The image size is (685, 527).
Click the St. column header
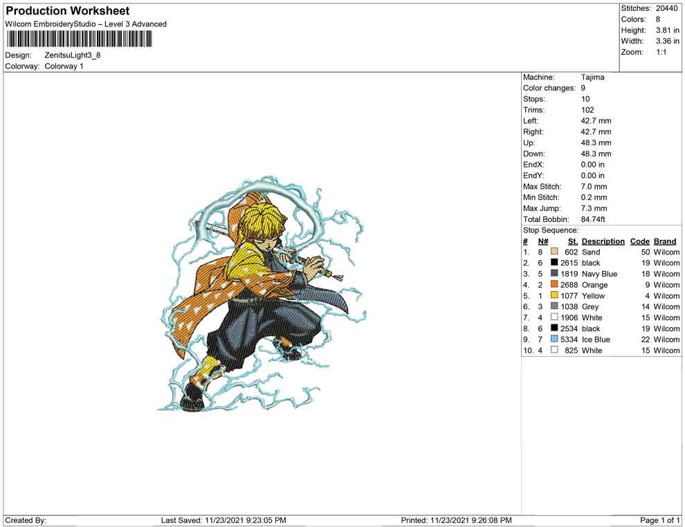(572, 241)
